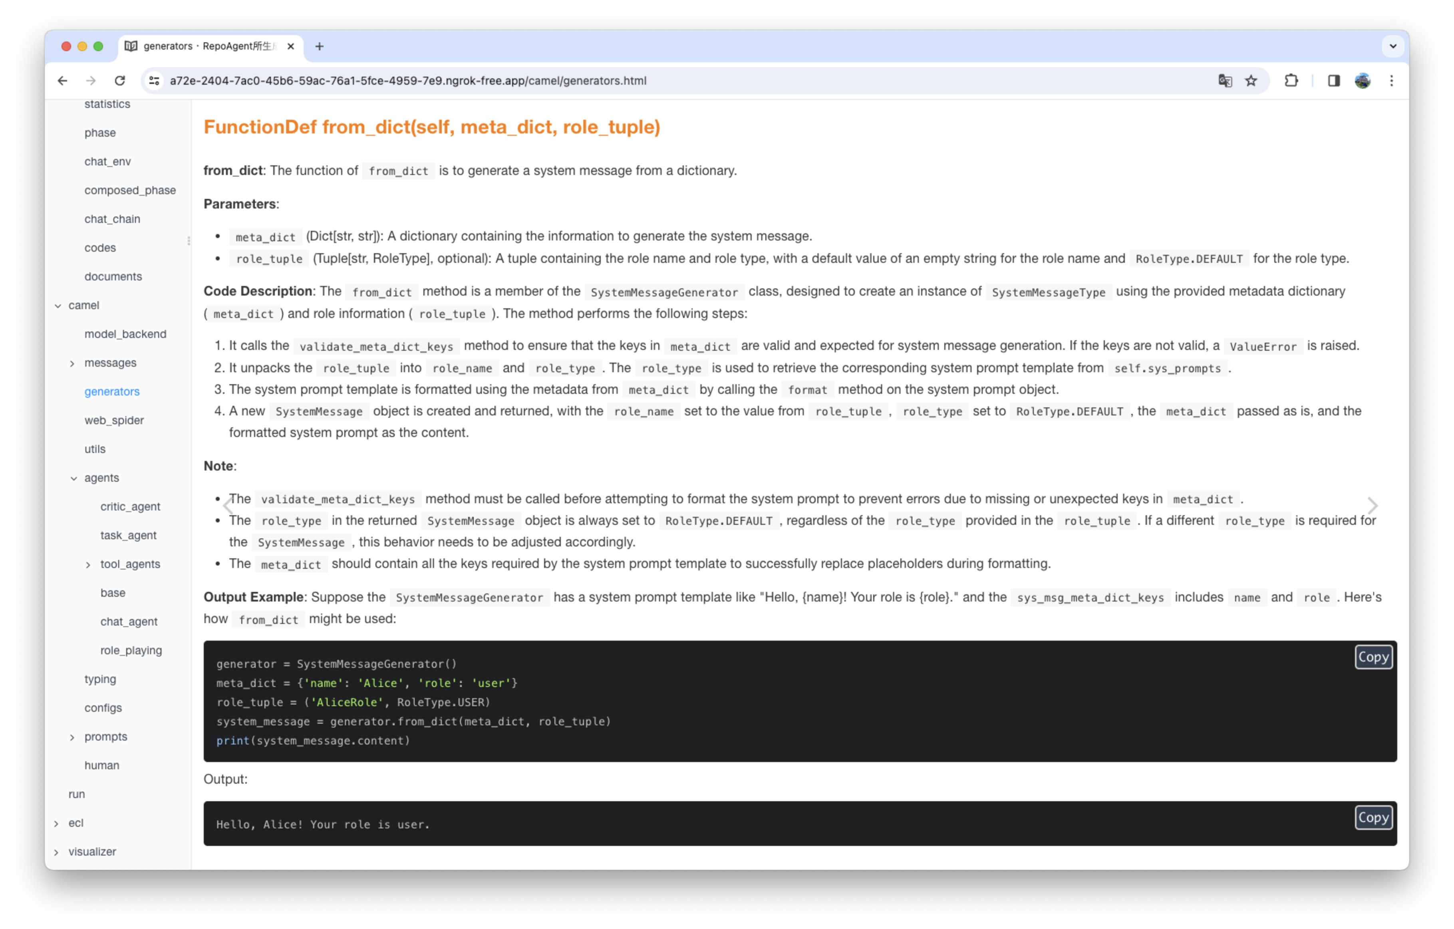Open the Google Translate page icon

pyautogui.click(x=1225, y=81)
